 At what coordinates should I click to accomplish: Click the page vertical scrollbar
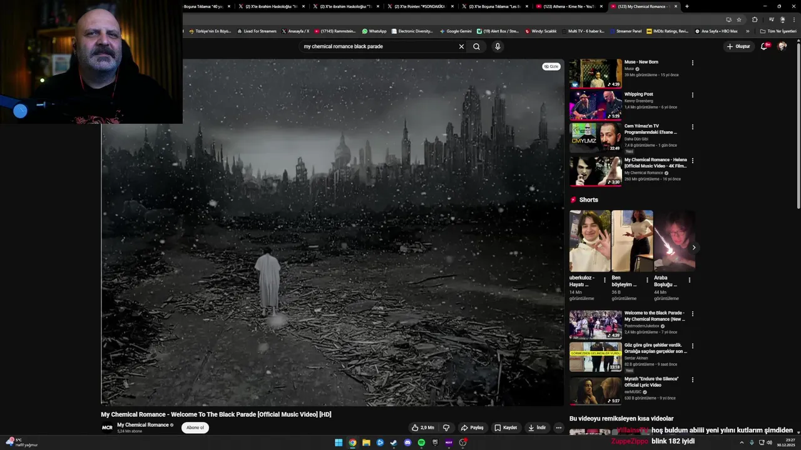(x=798, y=125)
